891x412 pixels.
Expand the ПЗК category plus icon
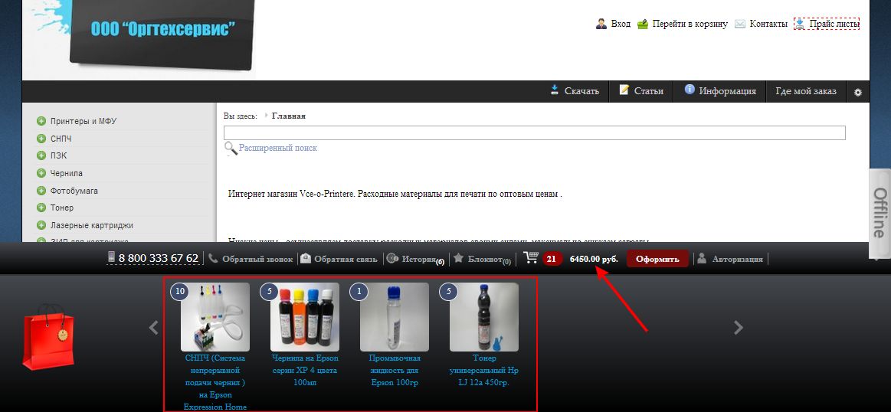[x=41, y=155]
